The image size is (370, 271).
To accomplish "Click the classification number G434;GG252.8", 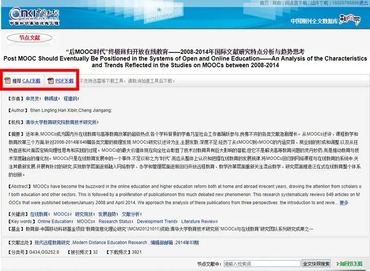I will (44, 252).
